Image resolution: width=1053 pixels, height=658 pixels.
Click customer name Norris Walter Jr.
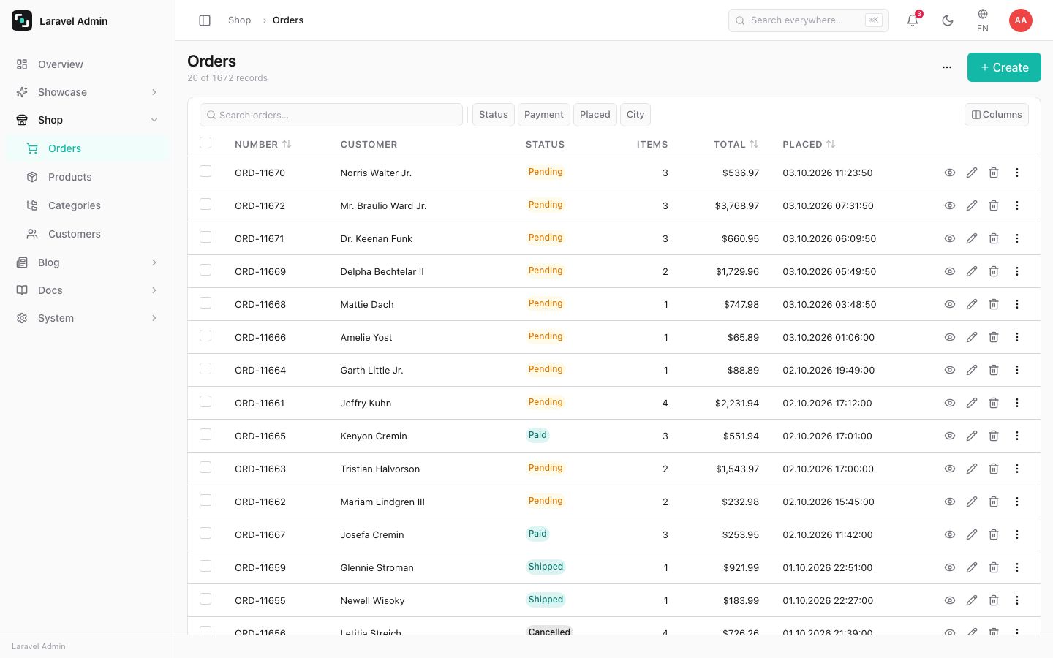coord(376,173)
